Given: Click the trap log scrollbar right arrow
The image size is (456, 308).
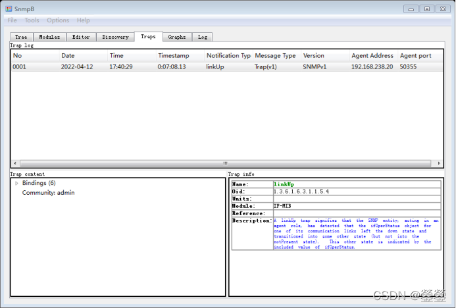Looking at the screenshot, I should click(x=439, y=163).
